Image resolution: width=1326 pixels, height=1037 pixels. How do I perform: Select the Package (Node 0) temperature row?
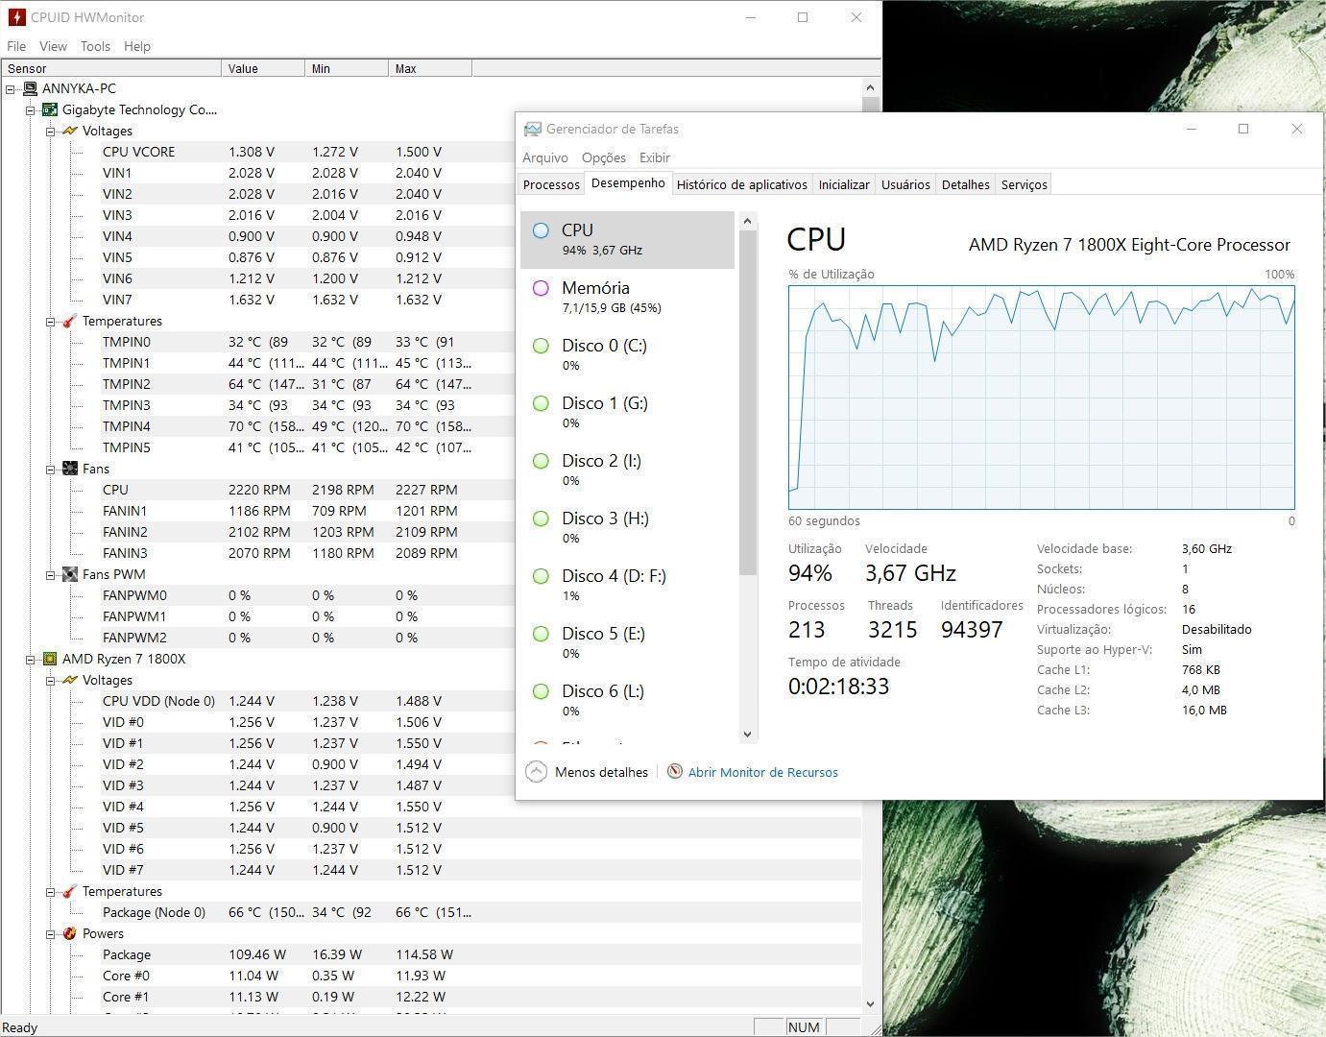click(480, 912)
